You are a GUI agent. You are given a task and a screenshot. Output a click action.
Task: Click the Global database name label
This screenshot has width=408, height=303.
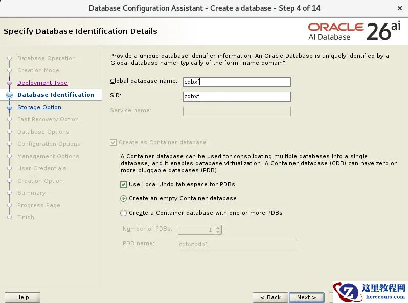(144, 81)
